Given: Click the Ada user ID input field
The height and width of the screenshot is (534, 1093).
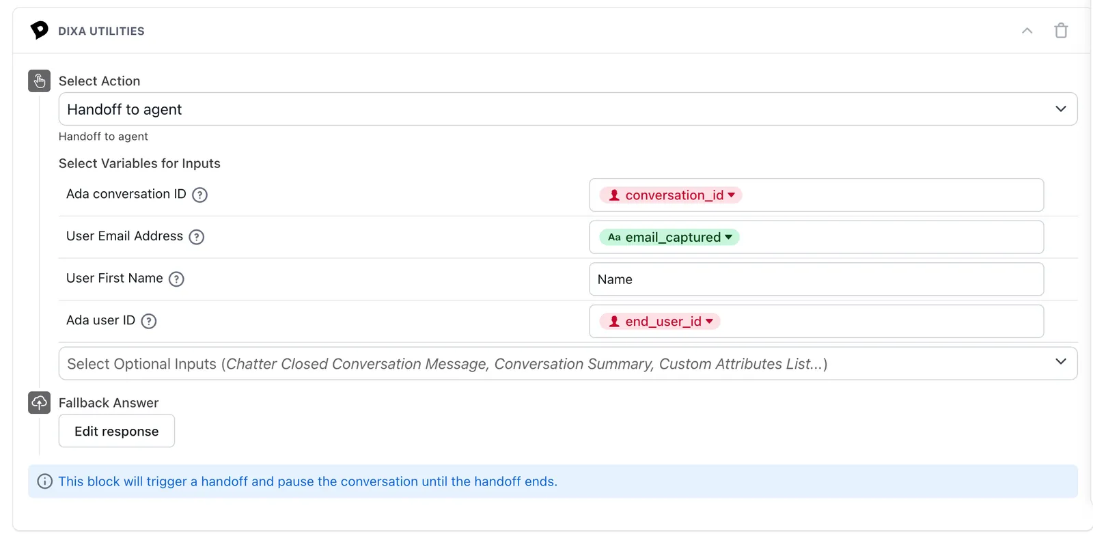Looking at the screenshot, I should [x=816, y=322].
